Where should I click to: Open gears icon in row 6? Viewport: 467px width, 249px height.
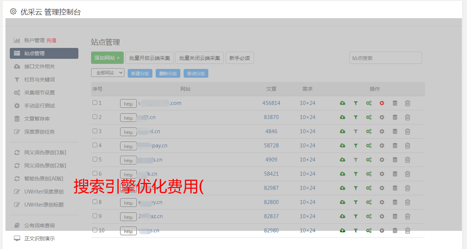tap(369, 174)
